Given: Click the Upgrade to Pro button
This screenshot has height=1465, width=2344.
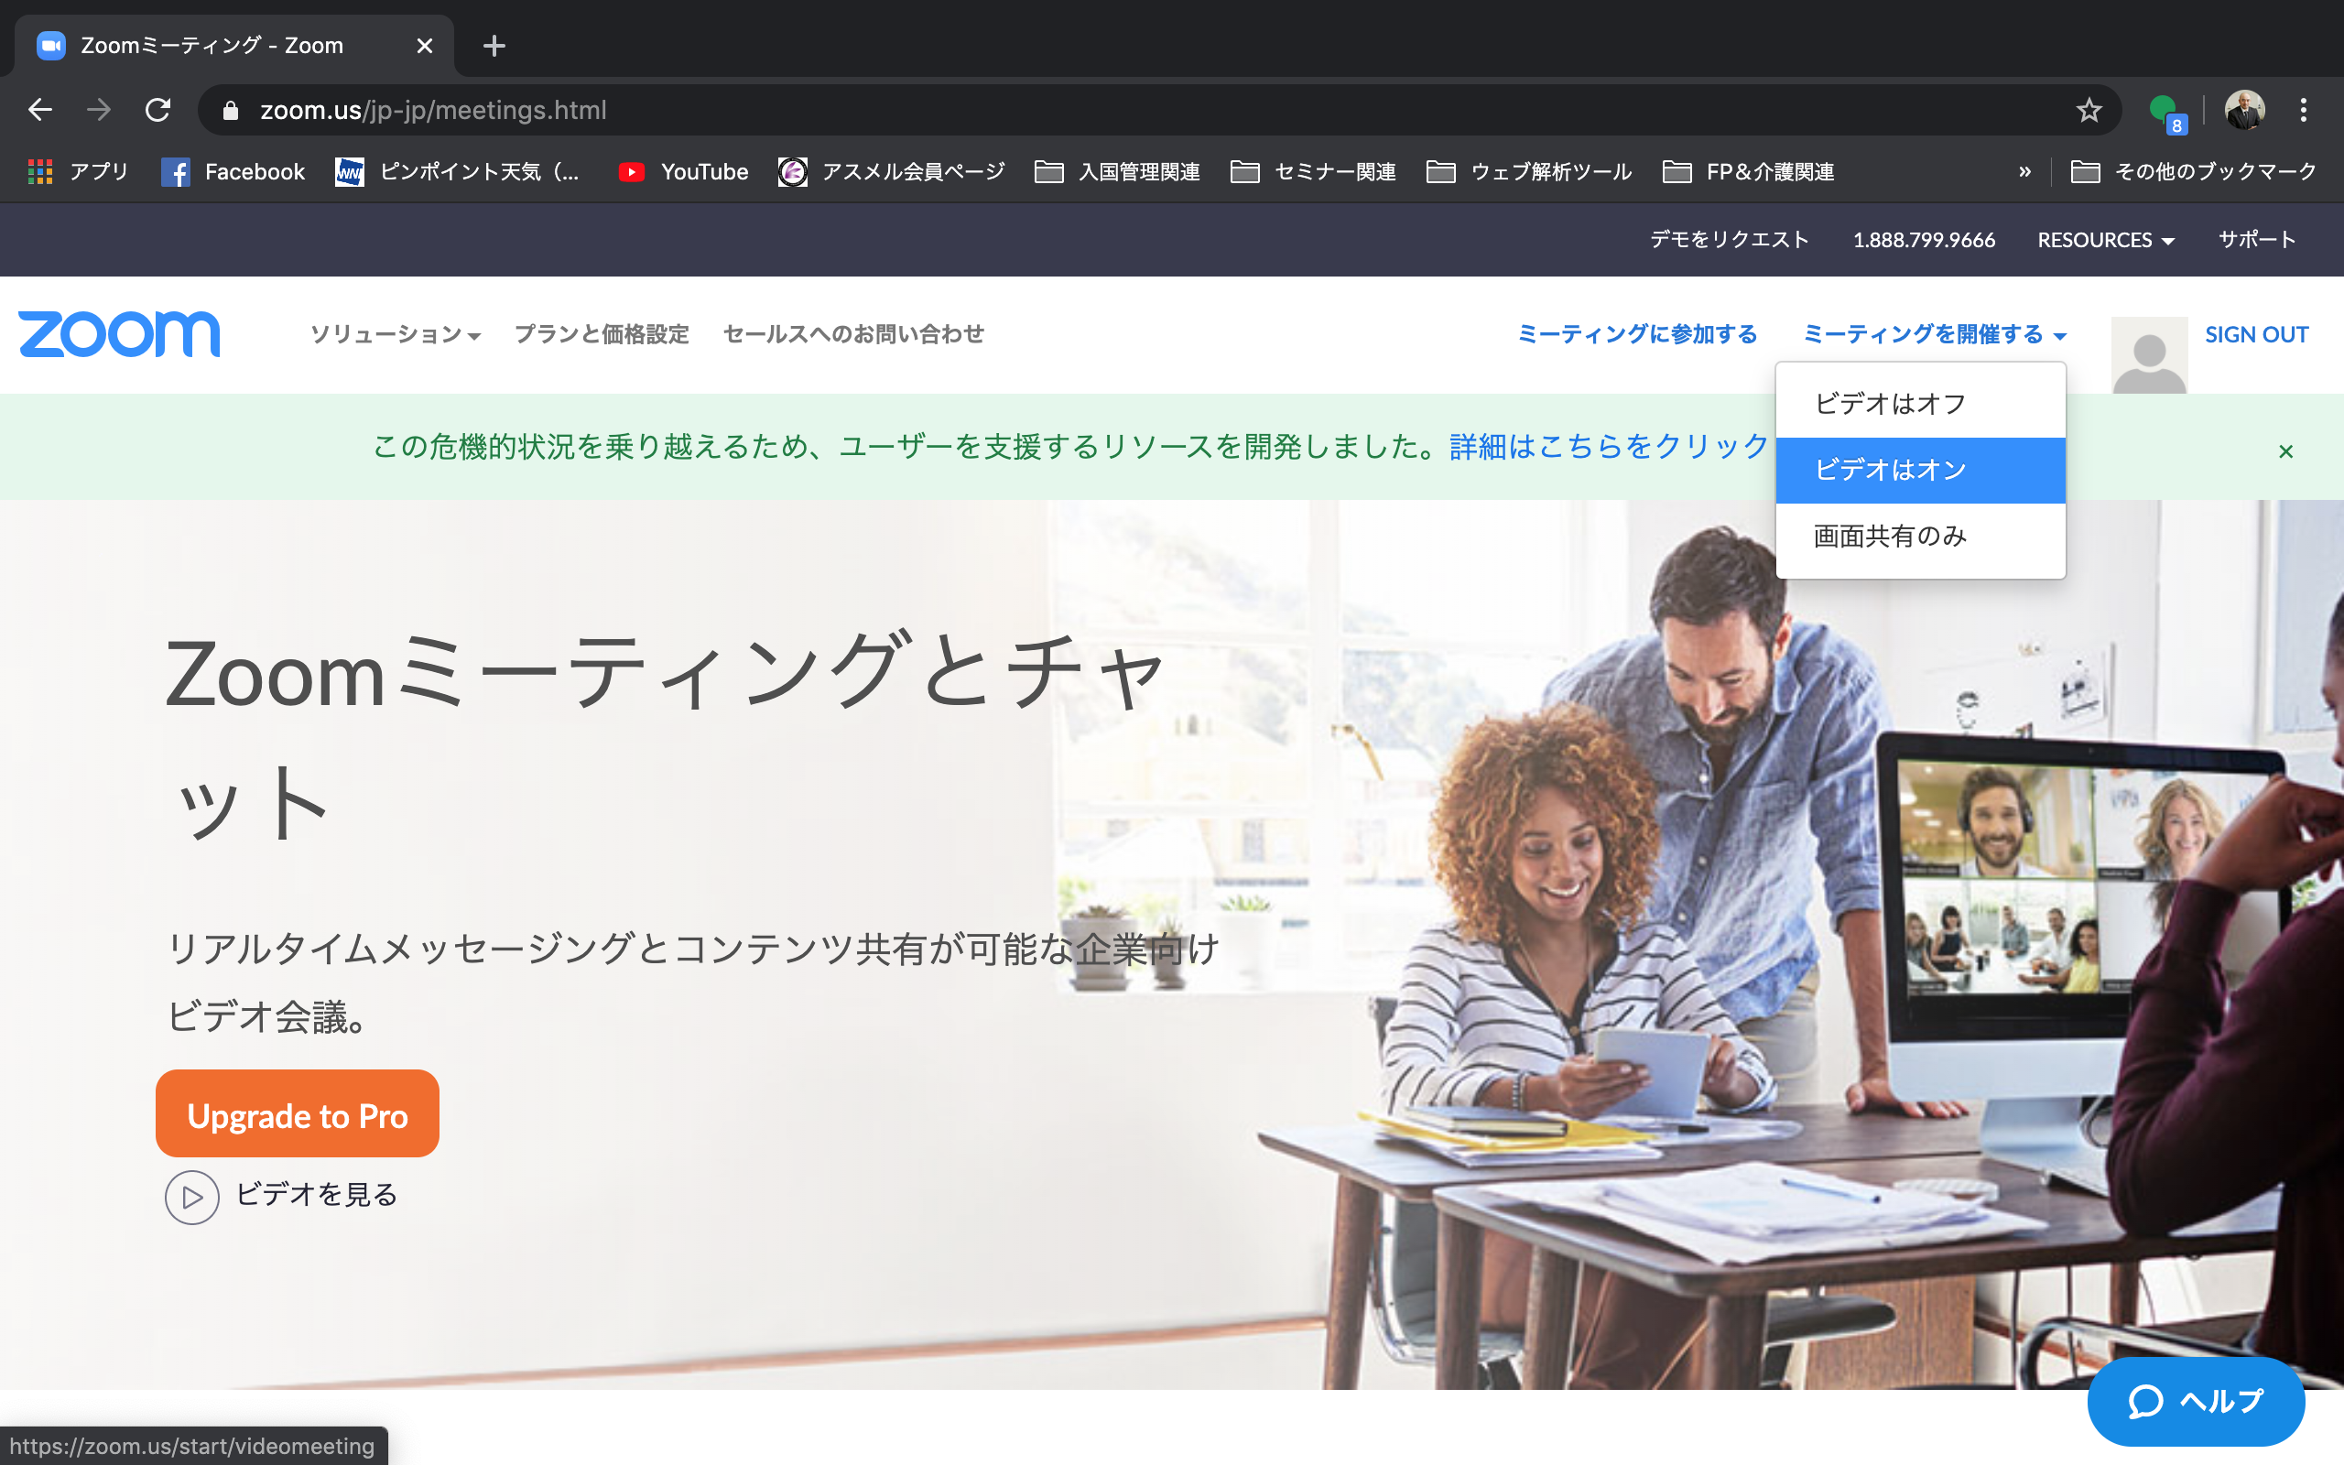Looking at the screenshot, I should [x=298, y=1113].
